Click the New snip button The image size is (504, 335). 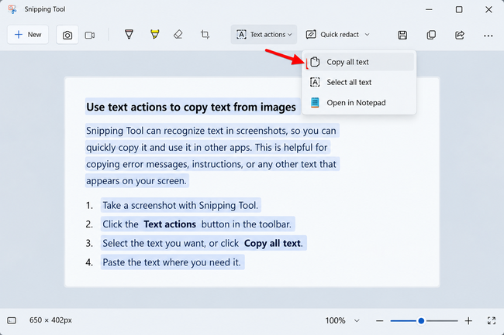pos(28,35)
